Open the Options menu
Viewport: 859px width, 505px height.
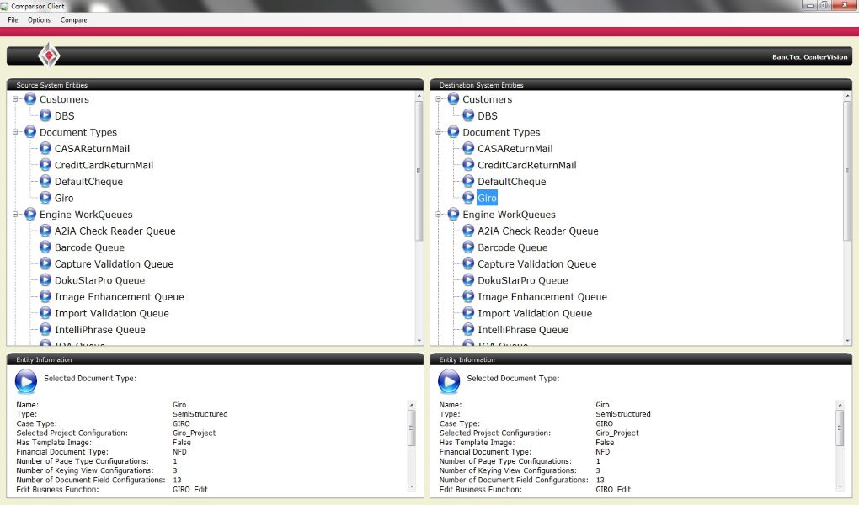(39, 19)
